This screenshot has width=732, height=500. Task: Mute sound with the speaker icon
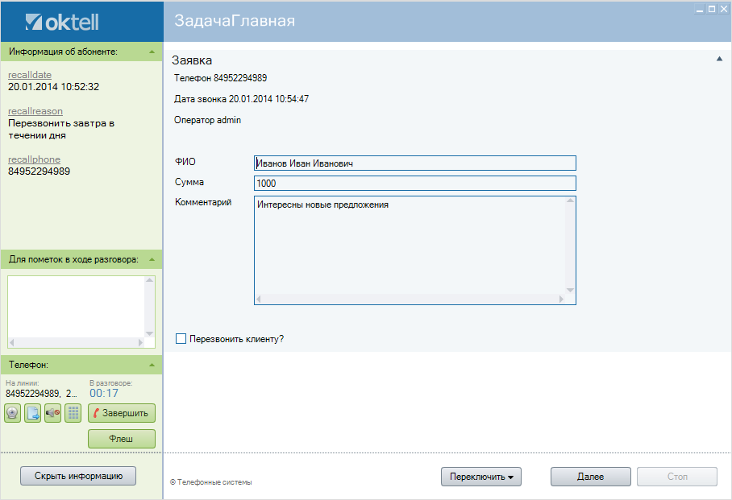(52, 413)
